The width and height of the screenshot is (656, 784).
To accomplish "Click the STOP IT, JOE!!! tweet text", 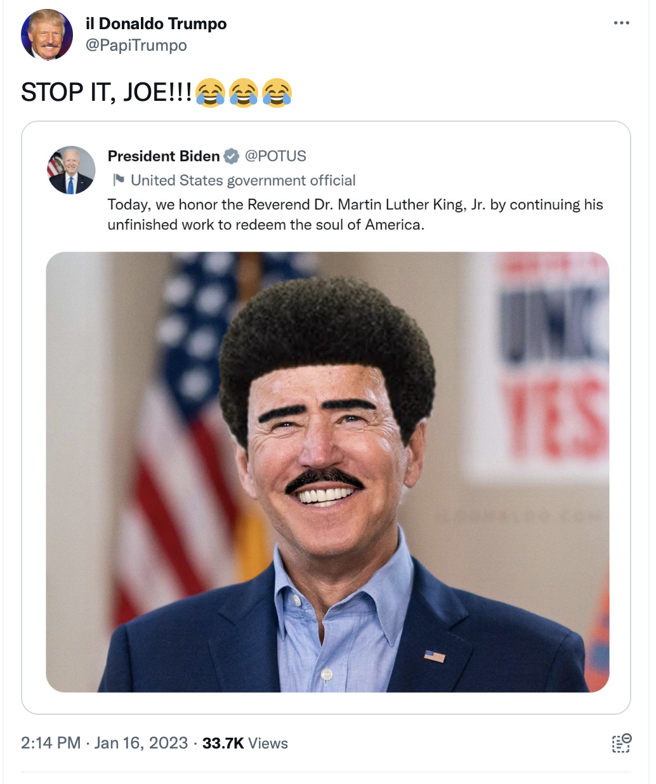I will click(106, 93).
